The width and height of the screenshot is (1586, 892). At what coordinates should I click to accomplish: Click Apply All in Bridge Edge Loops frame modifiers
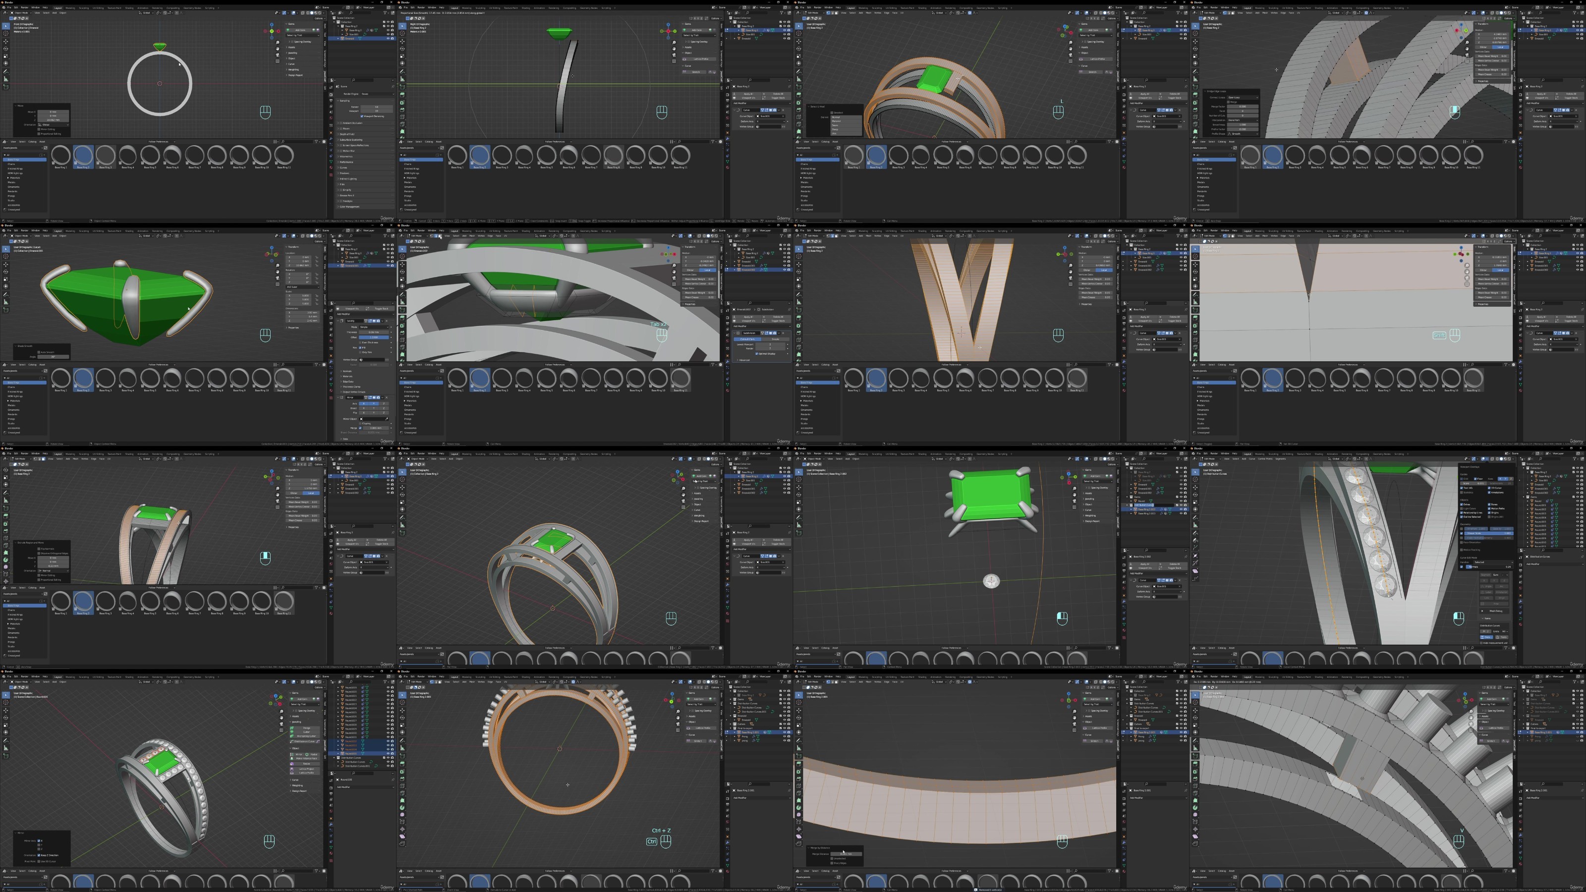[1540, 94]
